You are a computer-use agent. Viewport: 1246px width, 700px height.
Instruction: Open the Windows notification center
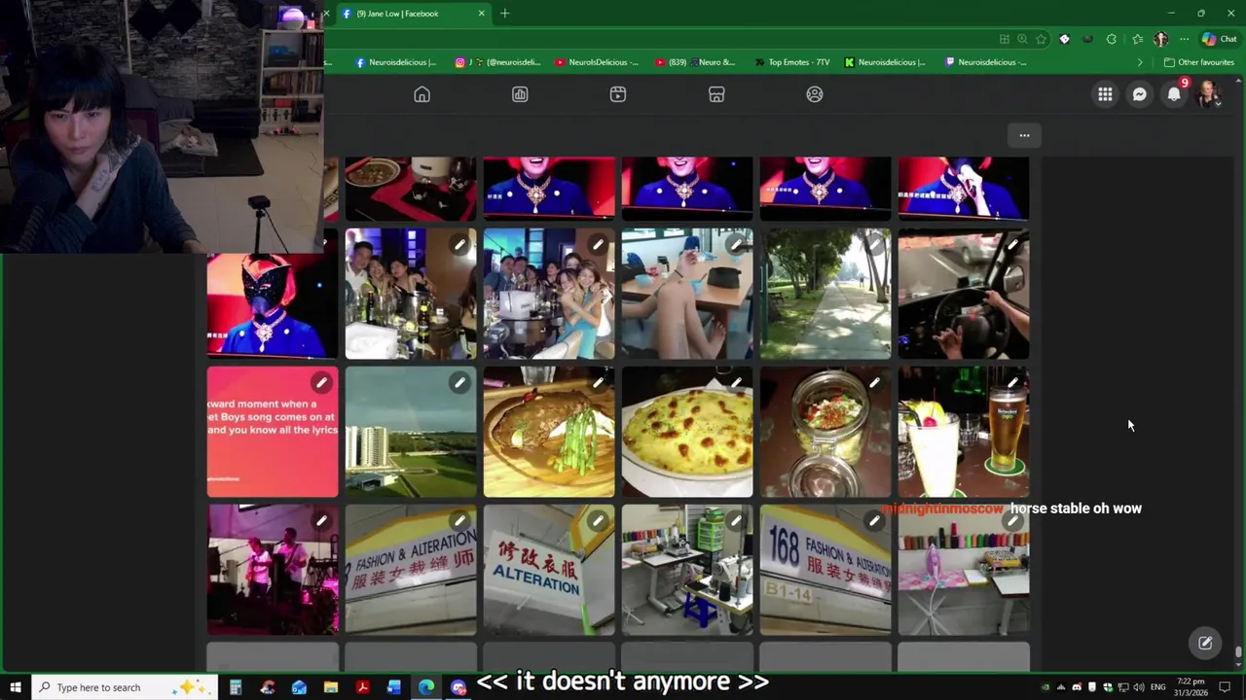[1225, 687]
